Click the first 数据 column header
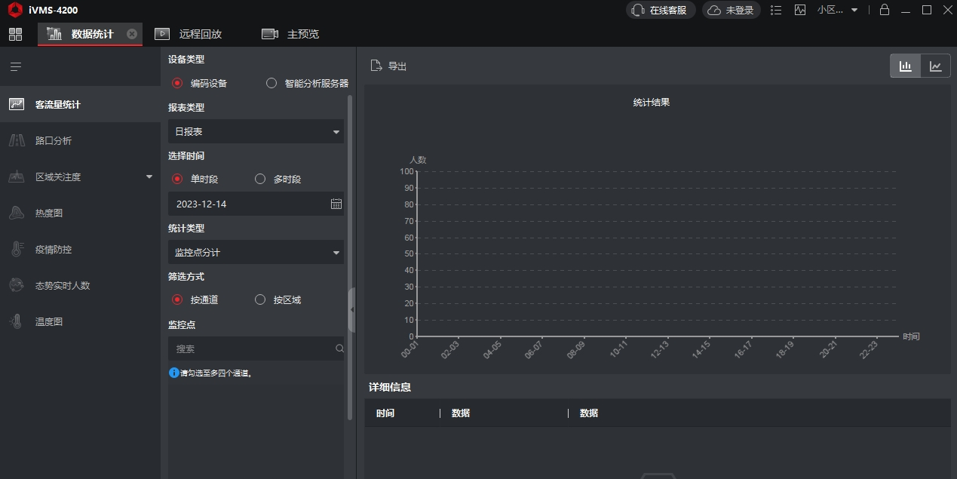Image resolution: width=957 pixels, height=479 pixels. [x=461, y=413]
